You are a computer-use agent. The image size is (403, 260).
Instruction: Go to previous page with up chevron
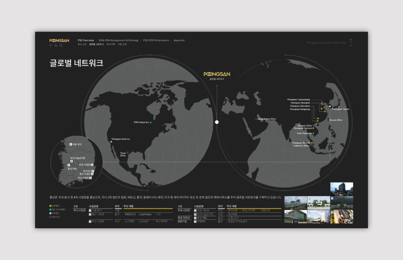pyautogui.click(x=351, y=40)
